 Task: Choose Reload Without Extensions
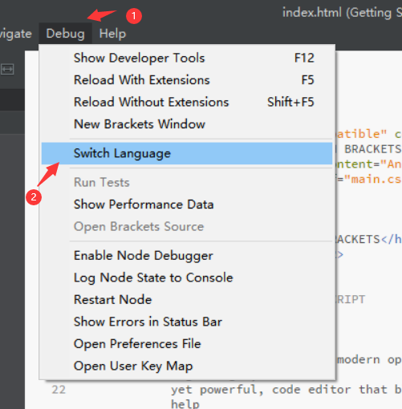[x=187, y=102]
